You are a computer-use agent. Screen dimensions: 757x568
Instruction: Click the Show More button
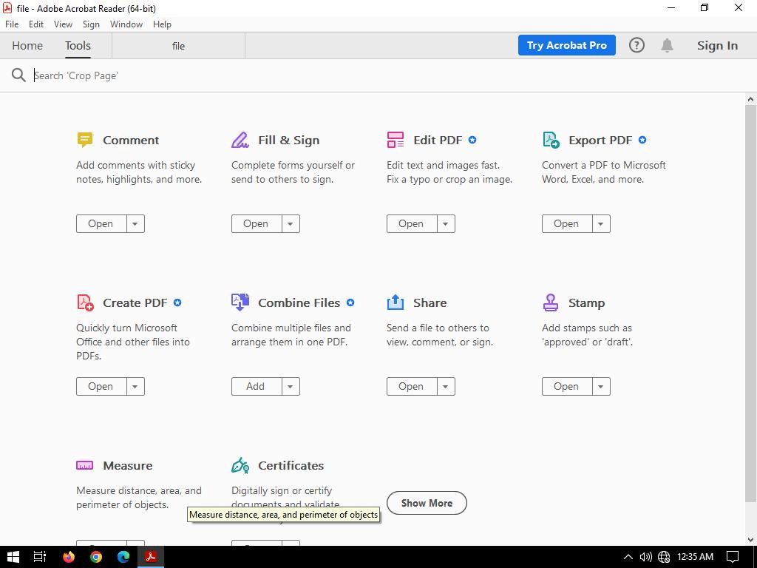click(427, 503)
